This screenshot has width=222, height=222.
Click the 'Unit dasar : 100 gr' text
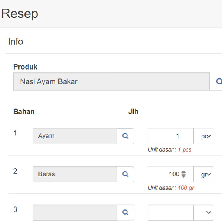[171, 188]
